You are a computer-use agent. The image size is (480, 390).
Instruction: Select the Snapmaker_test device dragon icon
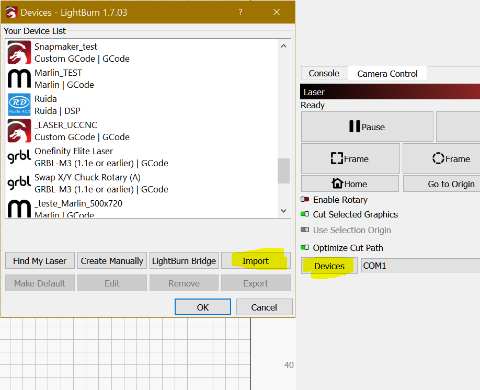click(x=19, y=52)
